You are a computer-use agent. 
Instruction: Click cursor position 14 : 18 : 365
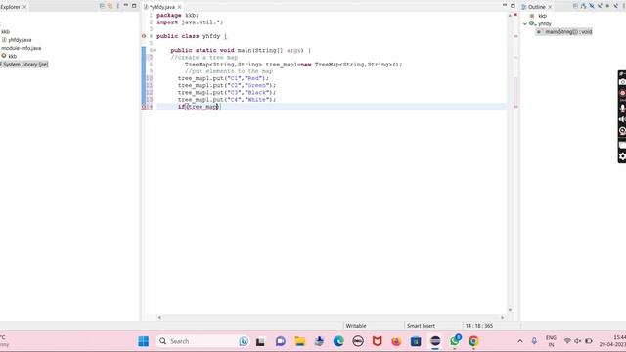point(478,326)
